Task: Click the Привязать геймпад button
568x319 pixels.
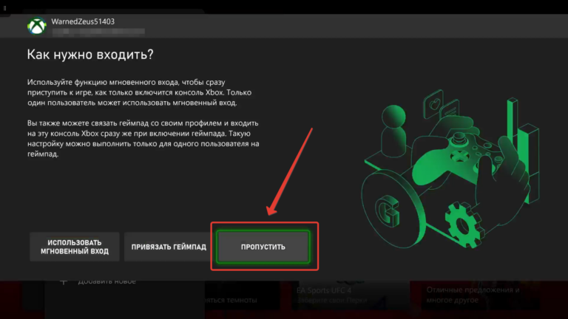Action: [169, 247]
